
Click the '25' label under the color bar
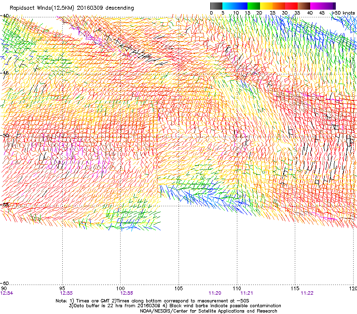click(x=273, y=13)
